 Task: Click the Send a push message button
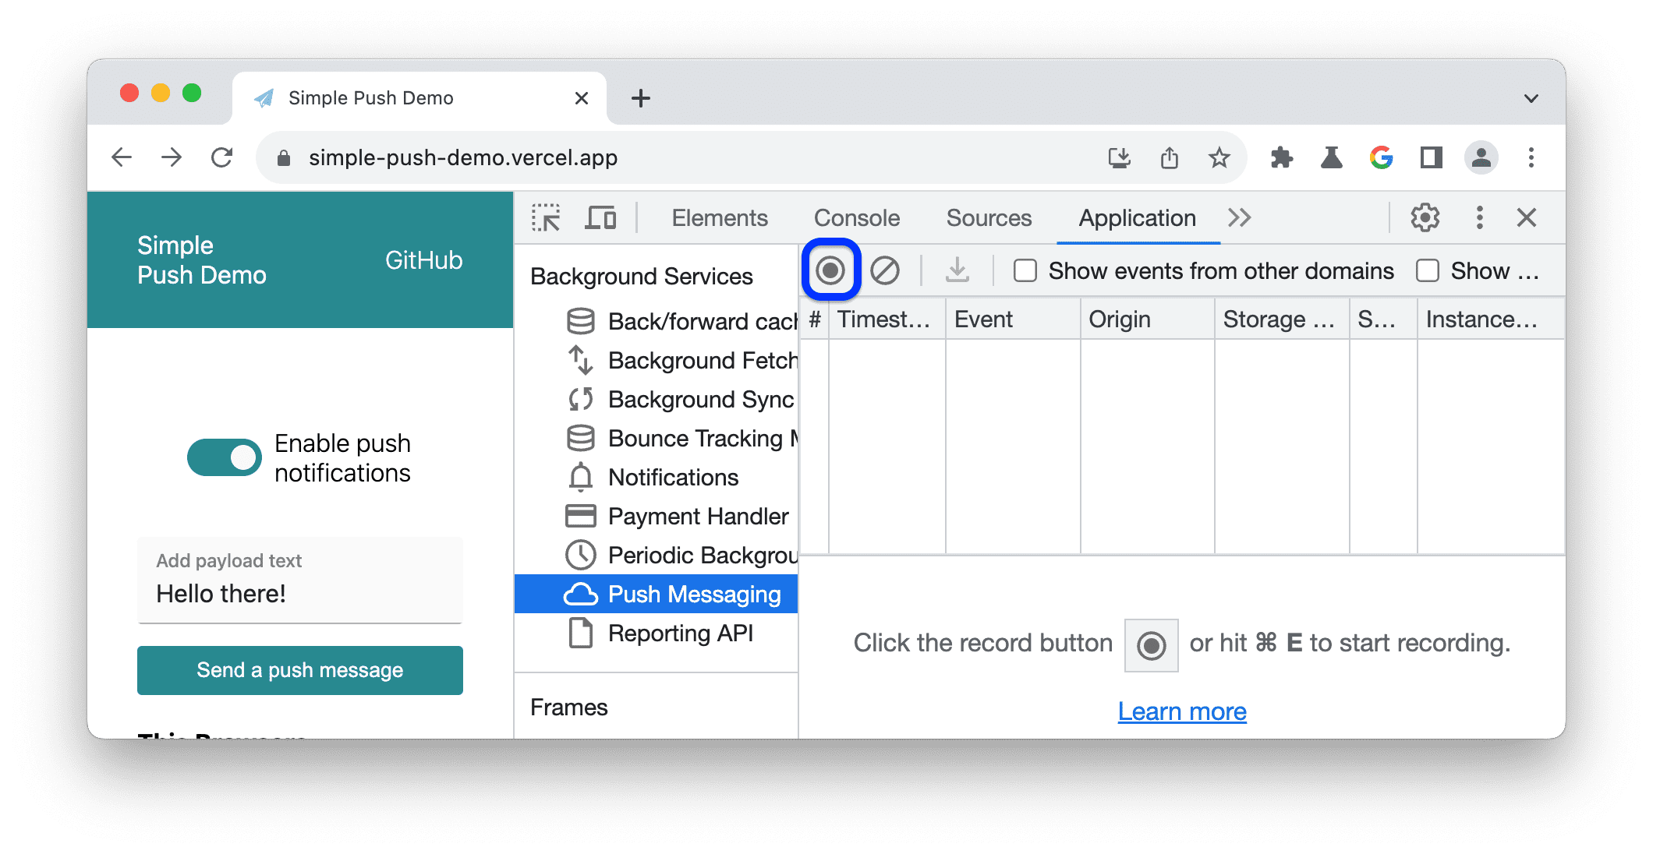(x=299, y=669)
